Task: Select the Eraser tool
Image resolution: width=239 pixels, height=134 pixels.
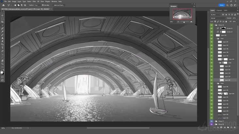Action: coord(2,41)
